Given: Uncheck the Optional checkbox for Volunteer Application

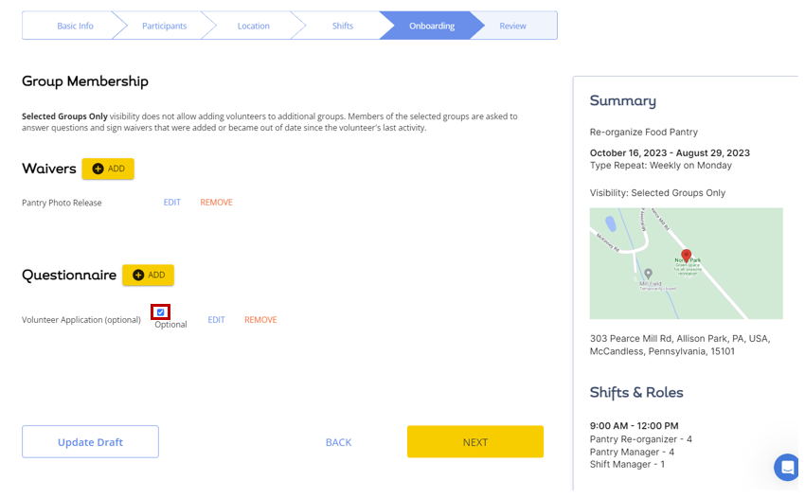Looking at the screenshot, I should click(161, 312).
